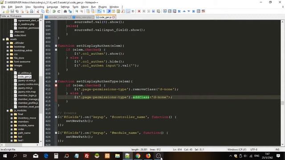285x160 pixels.
Task: Open the Encoding menu
Action: click(x=39, y=7)
